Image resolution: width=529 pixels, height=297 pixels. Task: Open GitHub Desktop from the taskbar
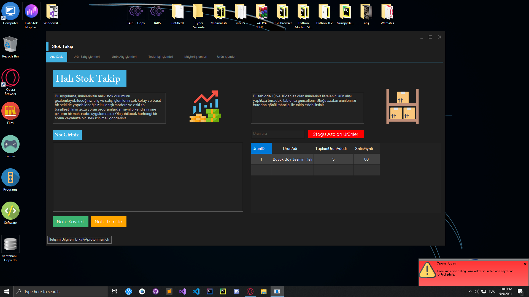pos(156,291)
